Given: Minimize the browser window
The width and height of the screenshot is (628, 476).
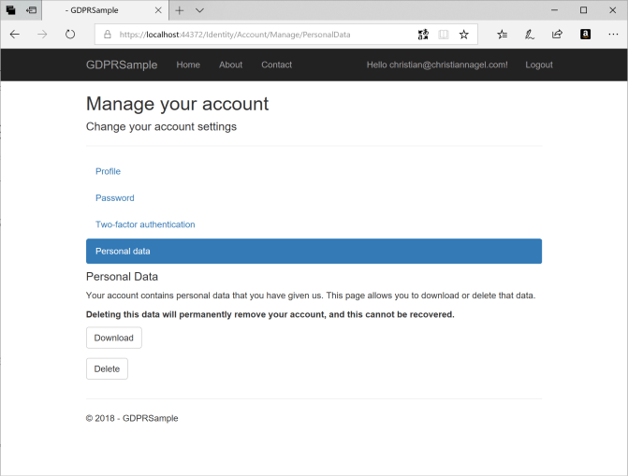Looking at the screenshot, I should 554,10.
